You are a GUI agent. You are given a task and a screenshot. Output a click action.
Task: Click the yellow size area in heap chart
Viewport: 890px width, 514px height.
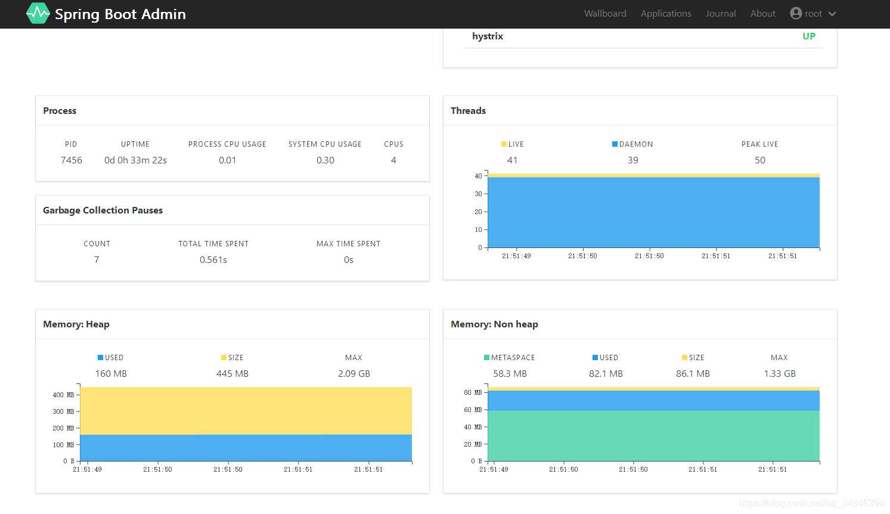click(x=246, y=410)
